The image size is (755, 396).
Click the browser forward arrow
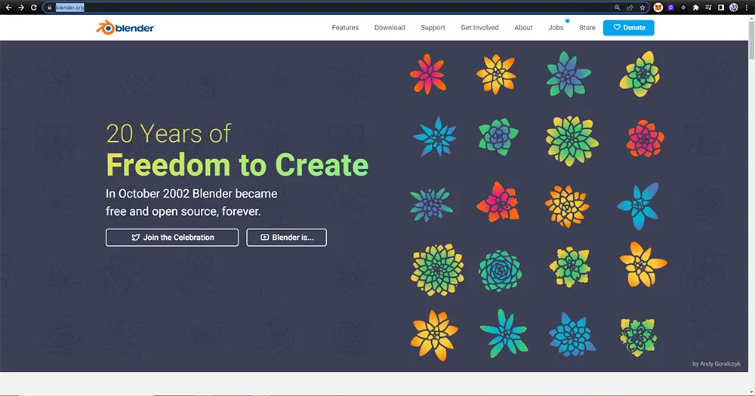coord(20,8)
